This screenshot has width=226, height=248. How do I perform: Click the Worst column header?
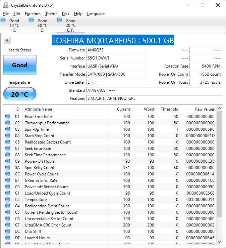point(144,109)
